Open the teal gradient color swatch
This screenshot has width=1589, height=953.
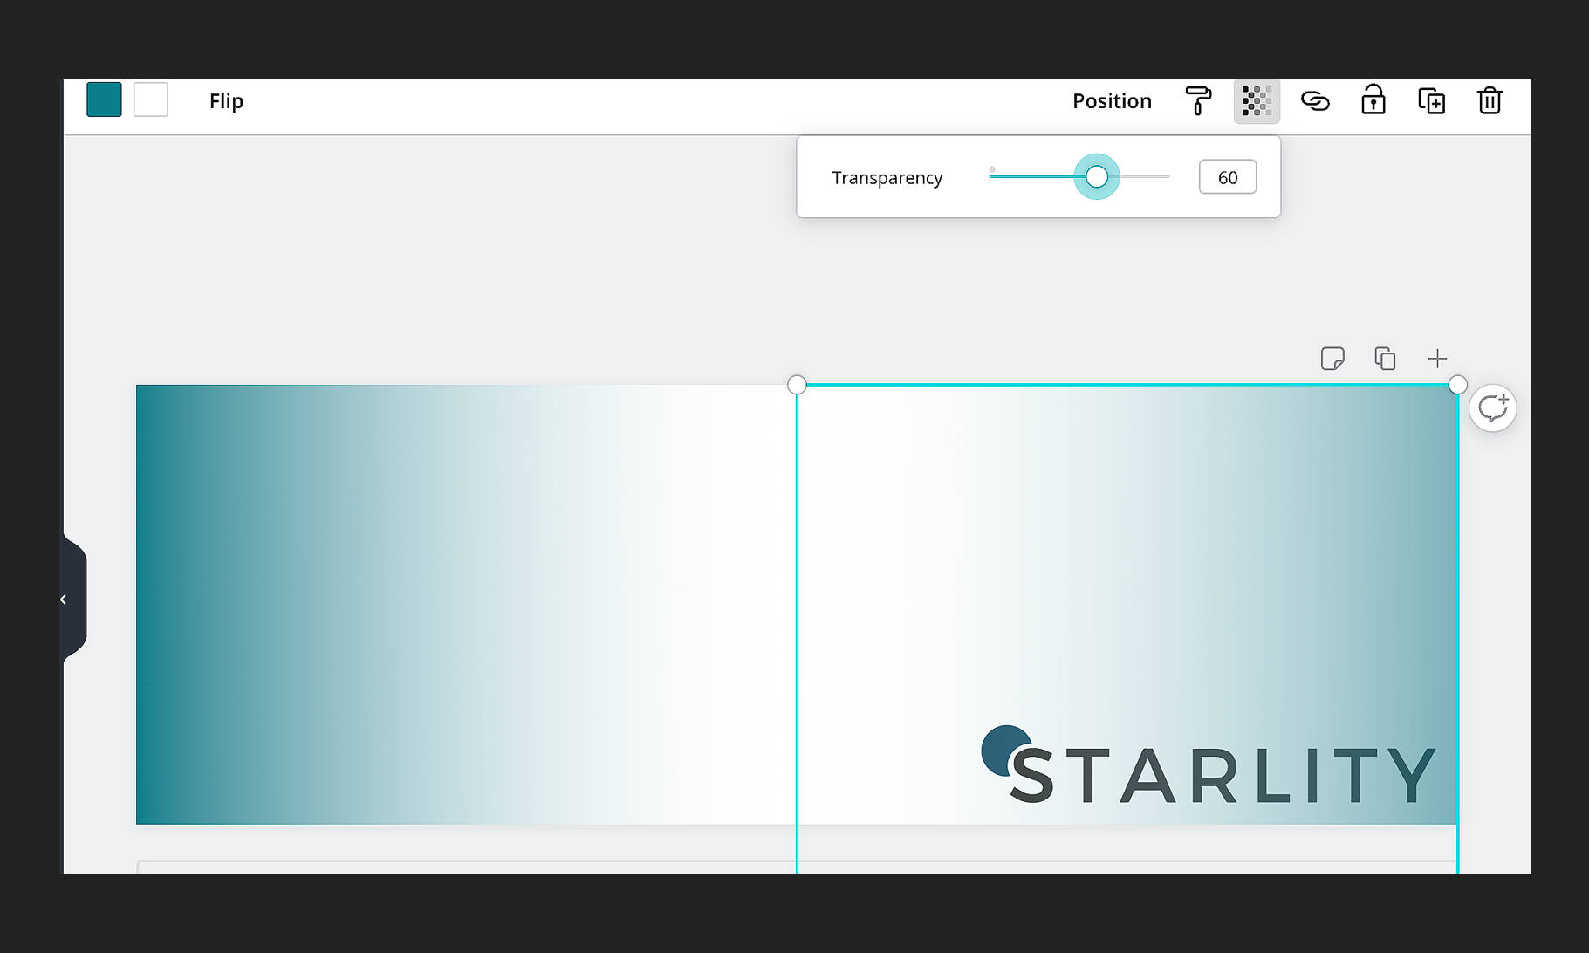click(104, 99)
